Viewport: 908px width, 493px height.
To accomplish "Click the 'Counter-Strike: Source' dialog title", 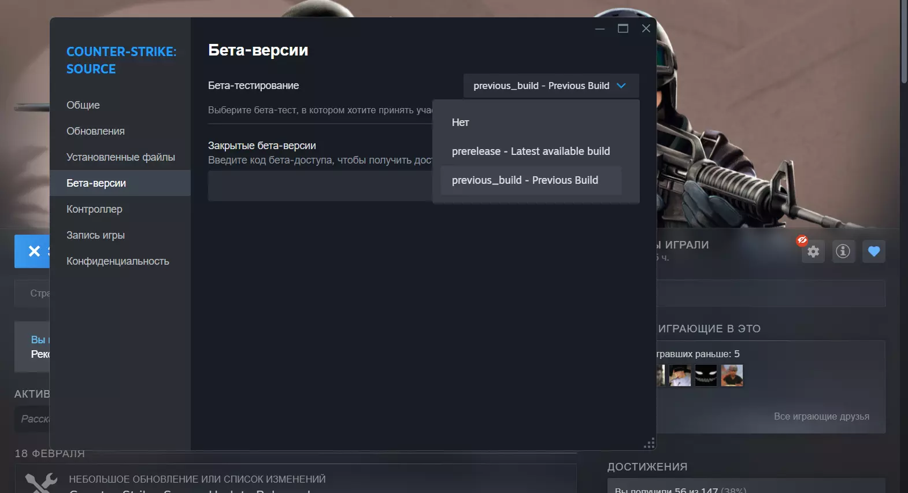I will pos(121,60).
